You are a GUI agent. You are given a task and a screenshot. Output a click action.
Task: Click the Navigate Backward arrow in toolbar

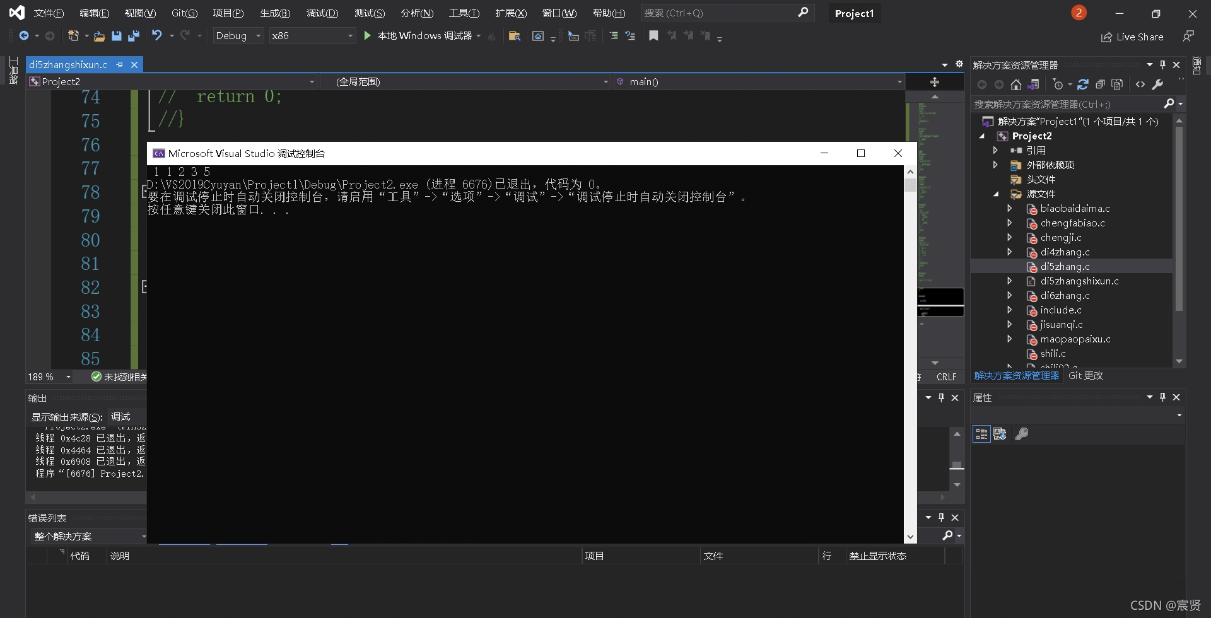coord(24,36)
